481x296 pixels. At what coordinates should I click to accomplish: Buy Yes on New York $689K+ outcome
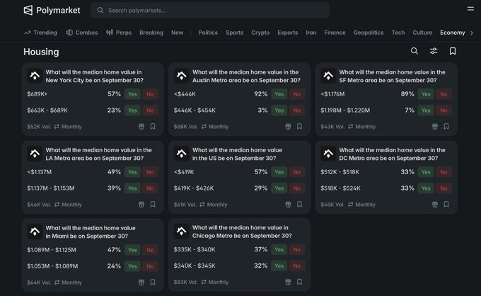132,94
